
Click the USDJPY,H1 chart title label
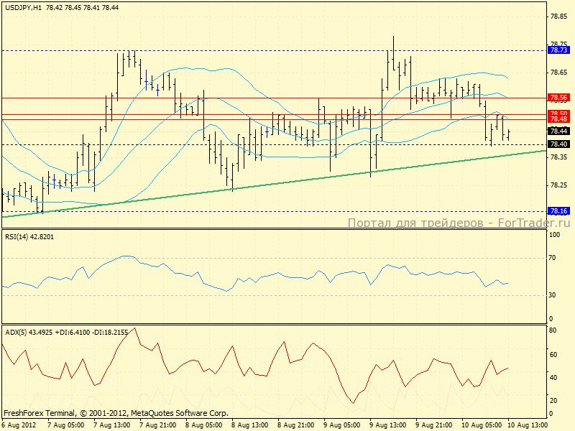point(22,7)
